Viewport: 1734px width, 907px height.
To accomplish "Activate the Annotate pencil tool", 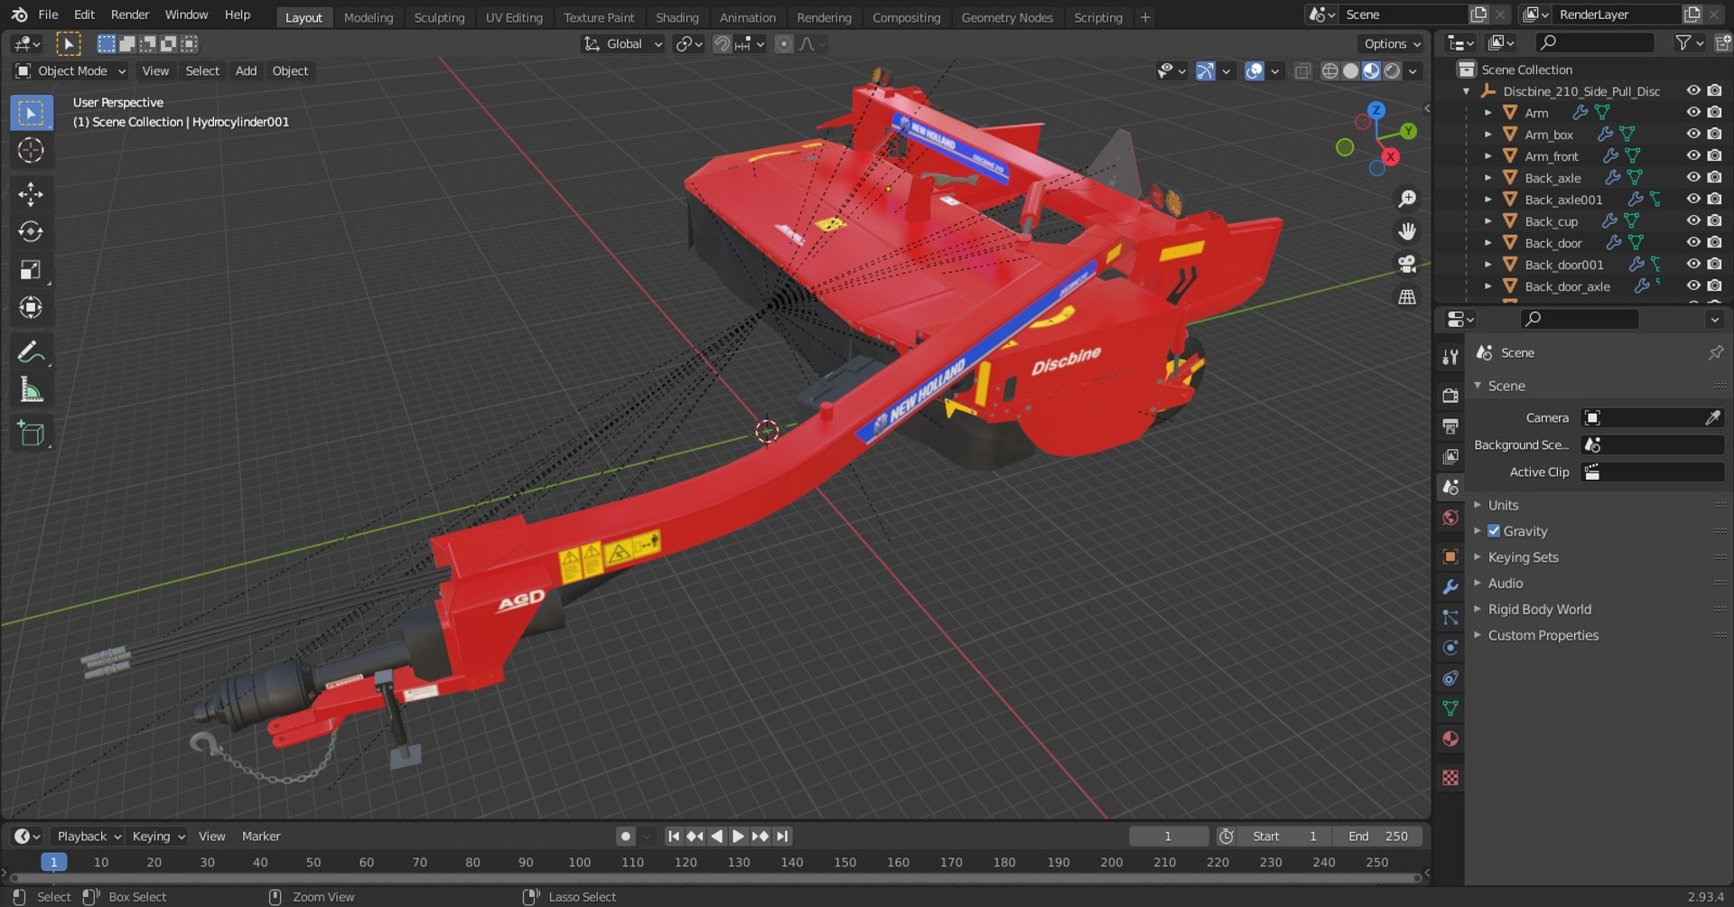I will (x=31, y=352).
